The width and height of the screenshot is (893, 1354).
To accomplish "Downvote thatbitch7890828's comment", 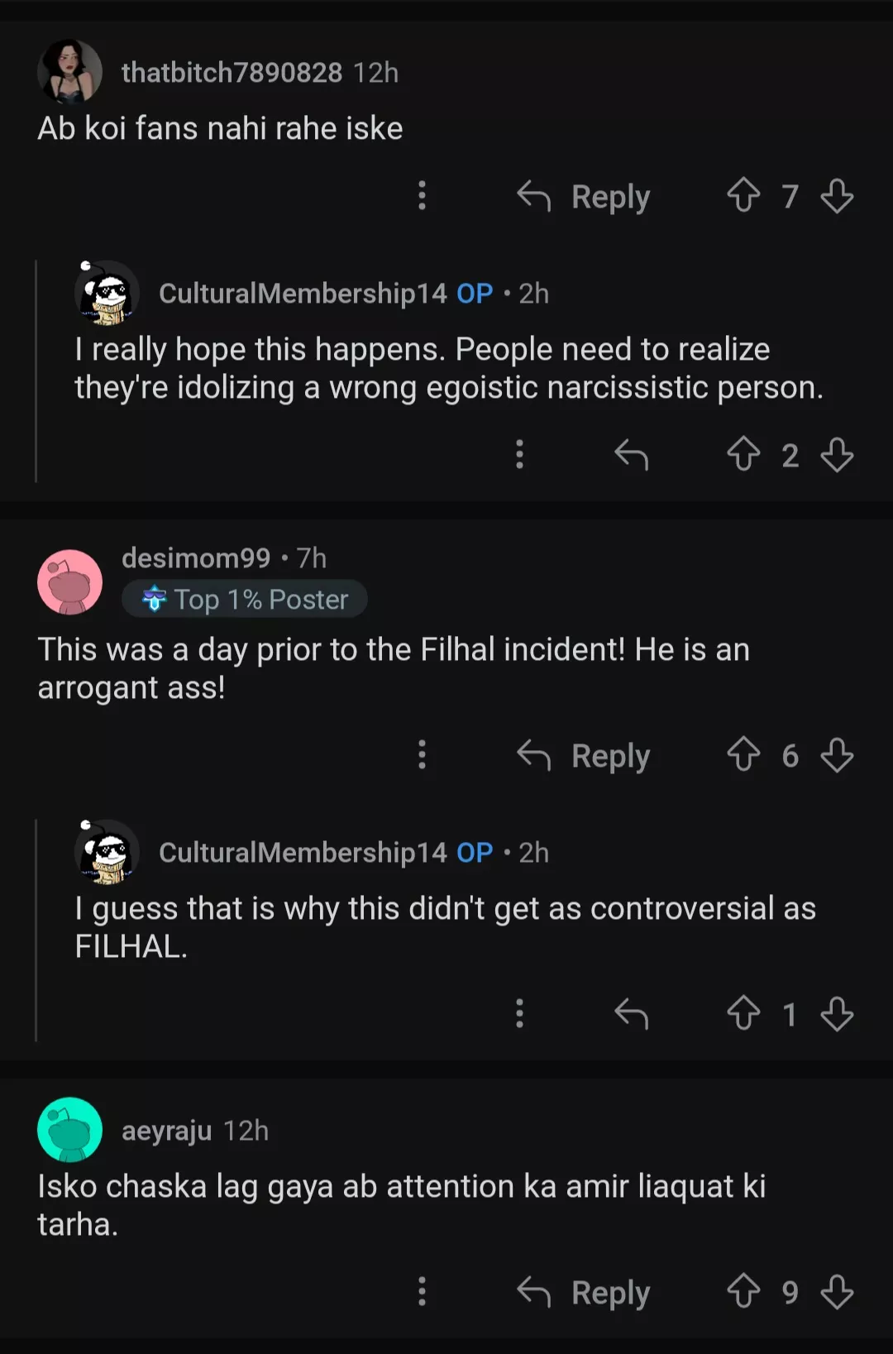I will click(837, 196).
